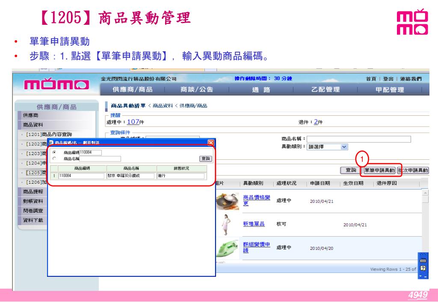Click the 2 rejected-count link

(x=316, y=122)
